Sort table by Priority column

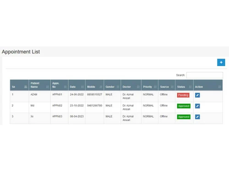pos(150,85)
